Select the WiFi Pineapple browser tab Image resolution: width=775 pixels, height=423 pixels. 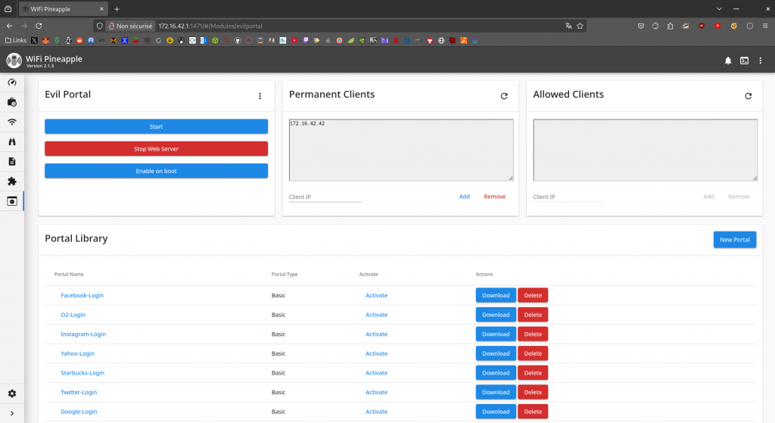pos(64,9)
